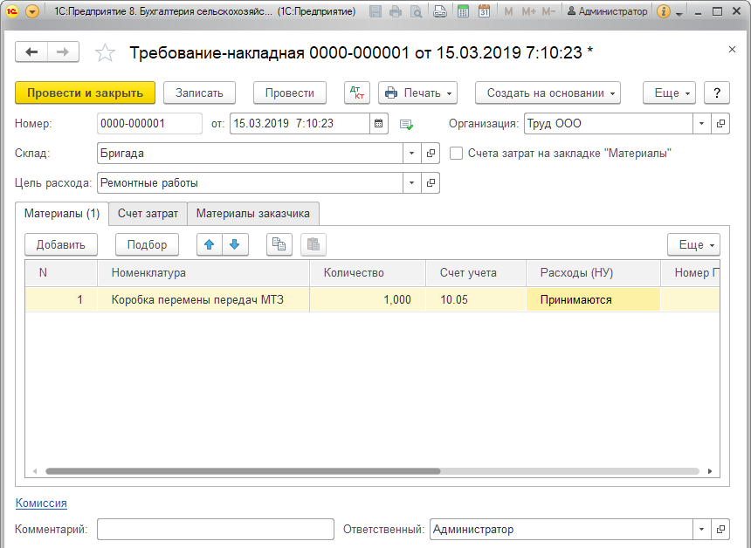Click the Записать button

[199, 92]
